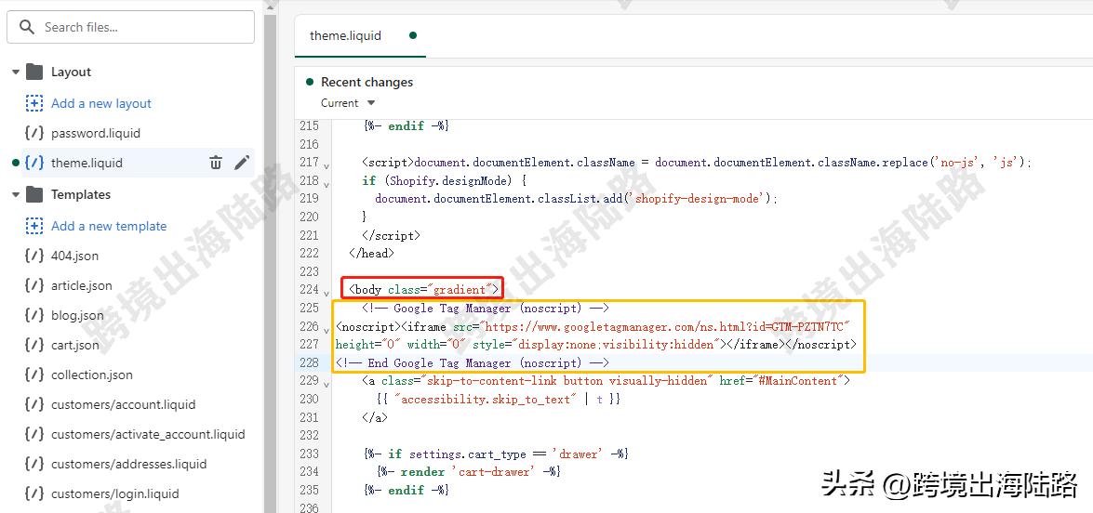Click the </script> closing tag line

tap(391, 235)
